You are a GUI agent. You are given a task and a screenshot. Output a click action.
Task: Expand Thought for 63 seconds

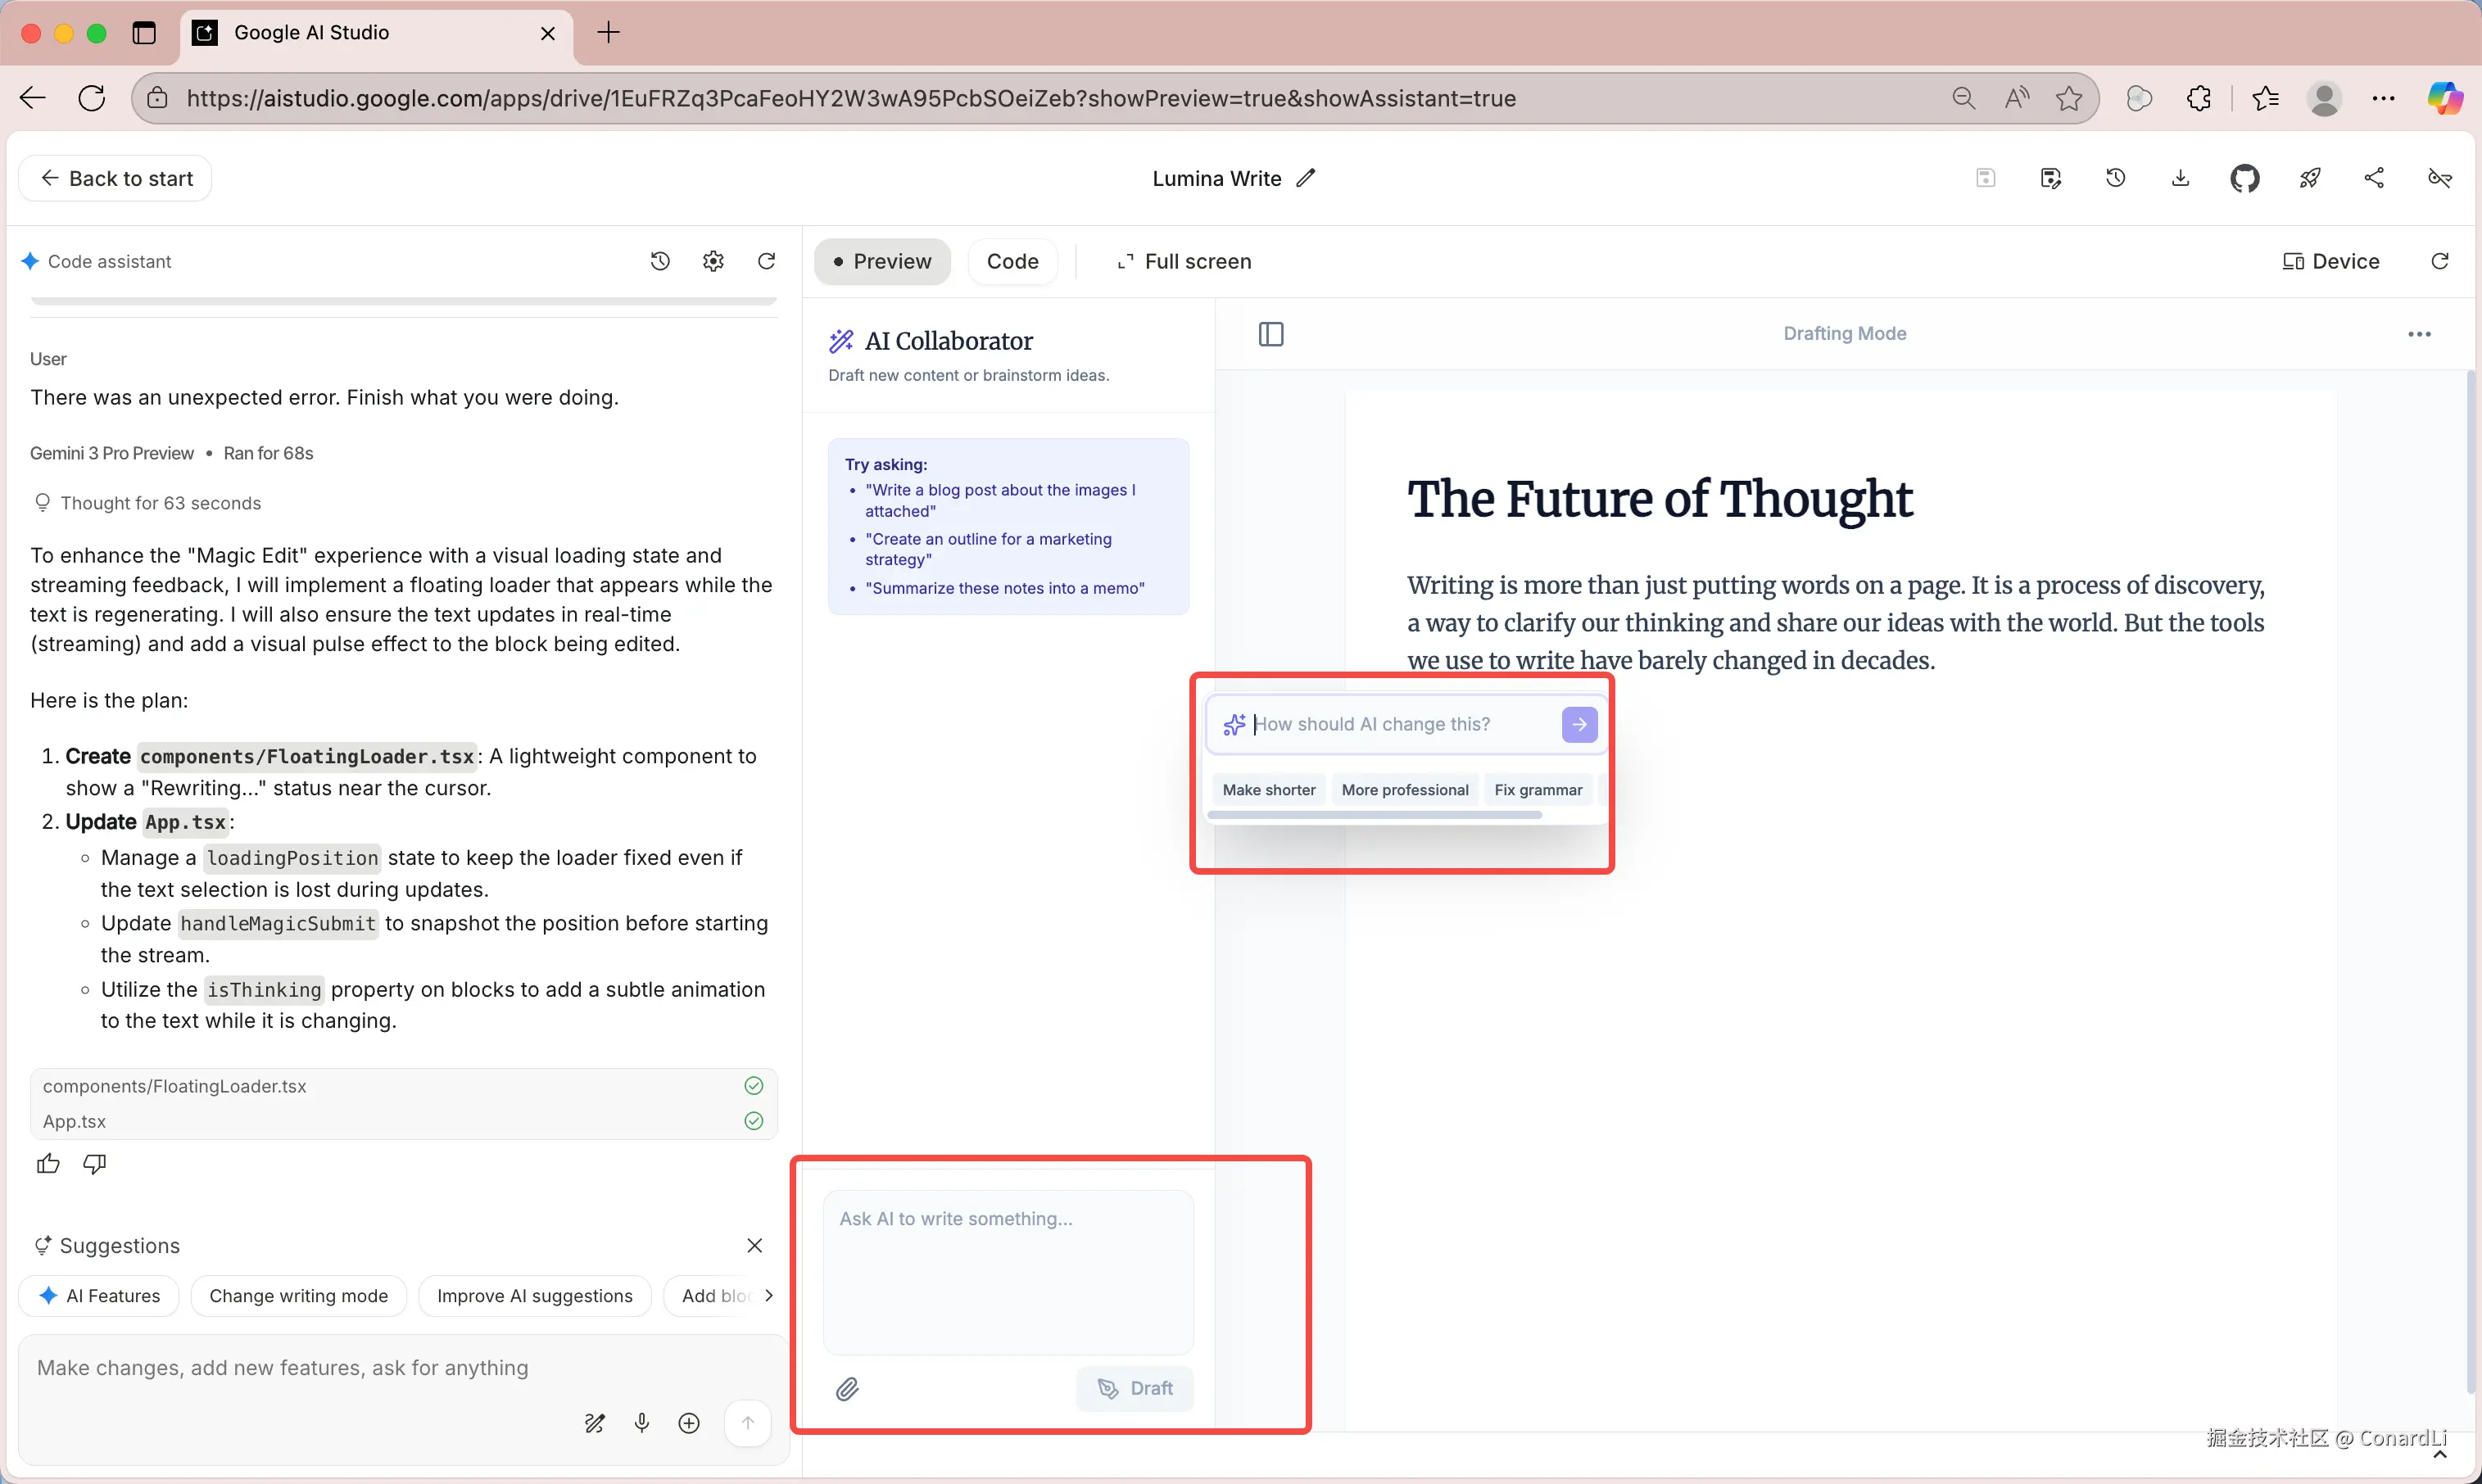(x=160, y=503)
